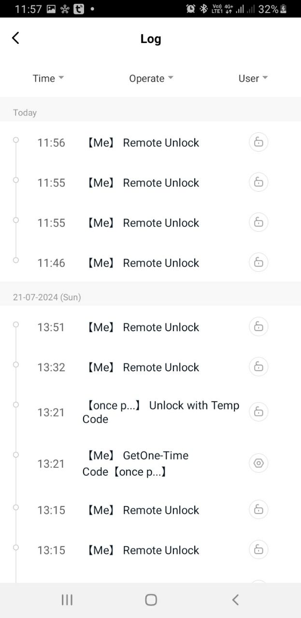Tap the back arrow beside Log title
This screenshot has height=618, width=301.
point(15,38)
